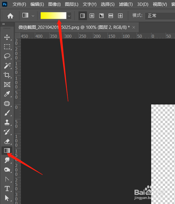Choose the Radial Gradient style
This screenshot has width=175, height=204.
tap(92, 16)
